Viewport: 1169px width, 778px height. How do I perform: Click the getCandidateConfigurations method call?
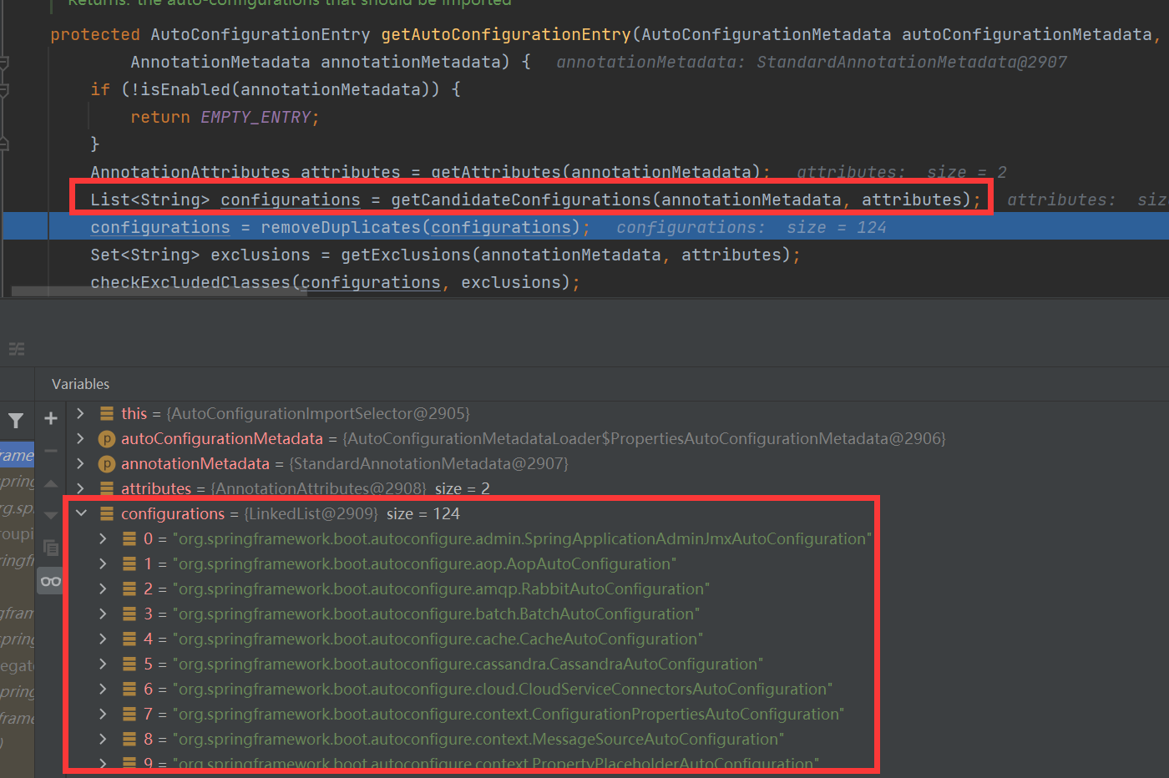[521, 200]
